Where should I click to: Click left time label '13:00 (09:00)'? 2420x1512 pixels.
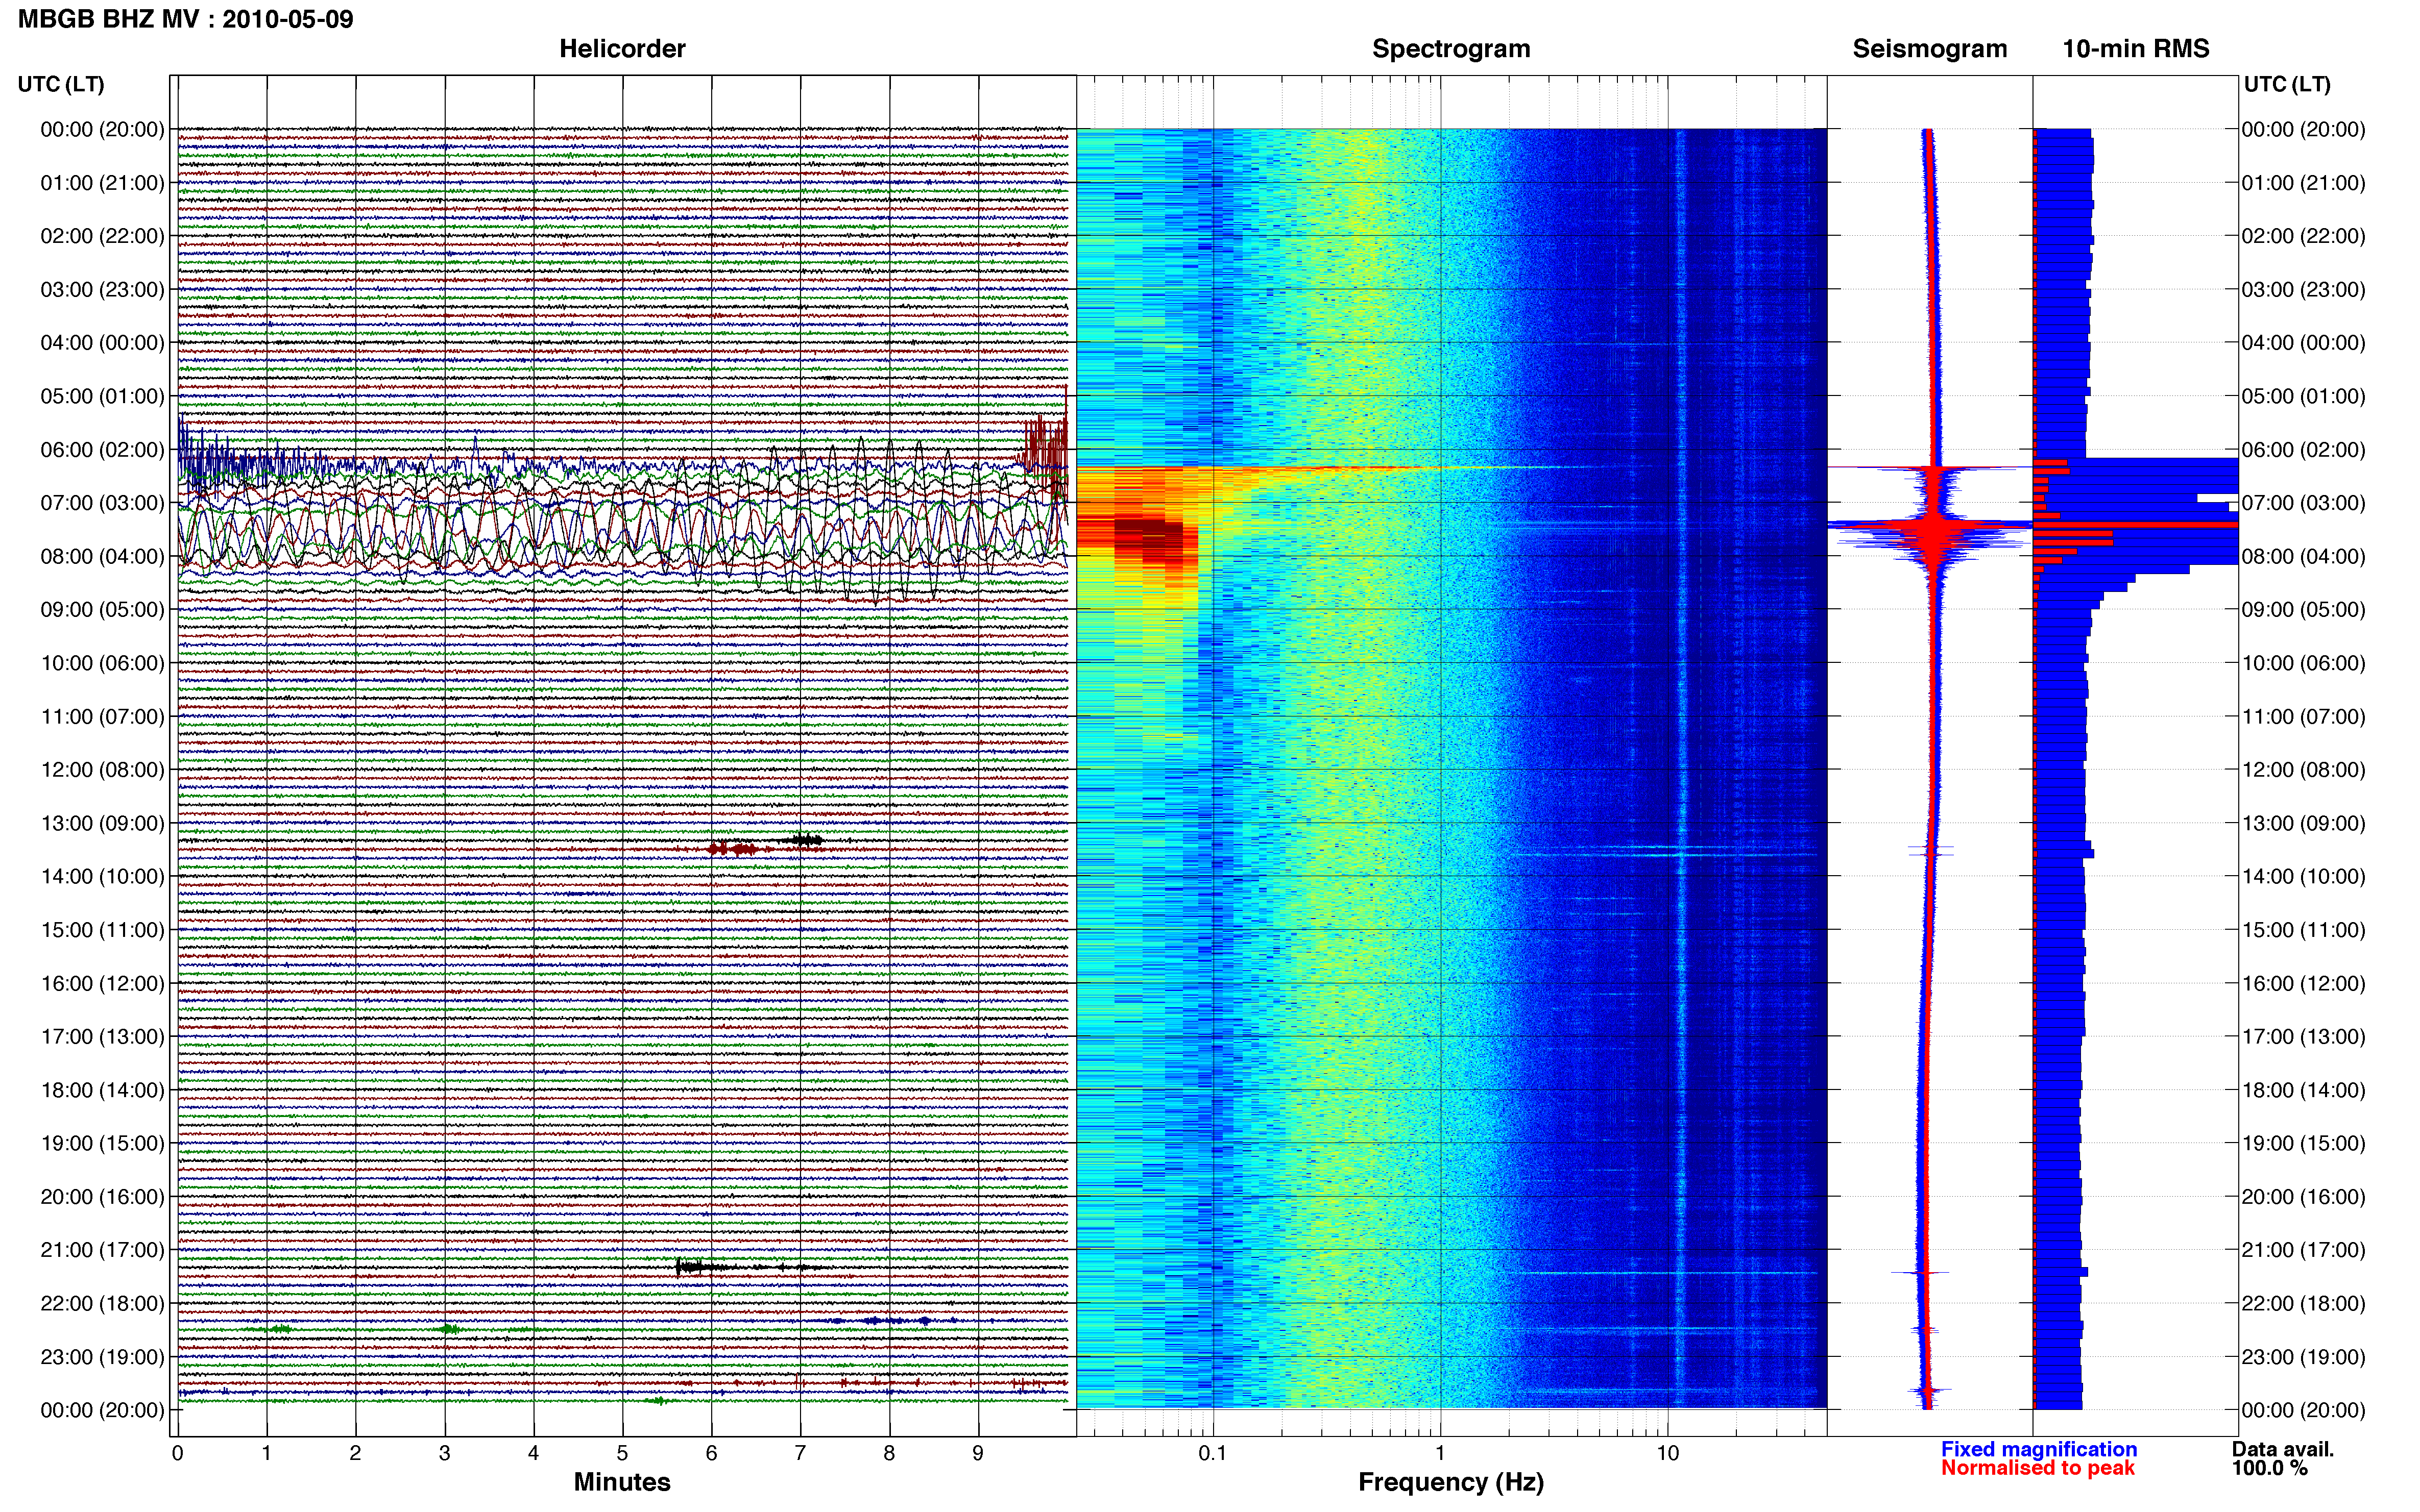click(x=102, y=824)
